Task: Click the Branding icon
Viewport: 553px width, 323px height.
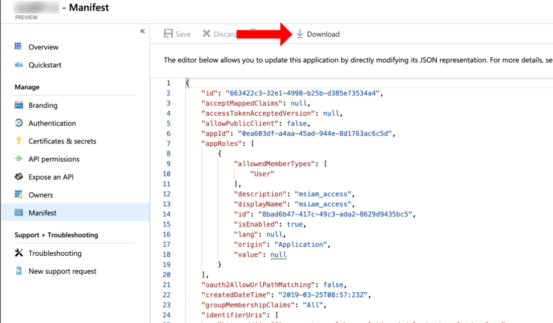Action: tap(19, 105)
